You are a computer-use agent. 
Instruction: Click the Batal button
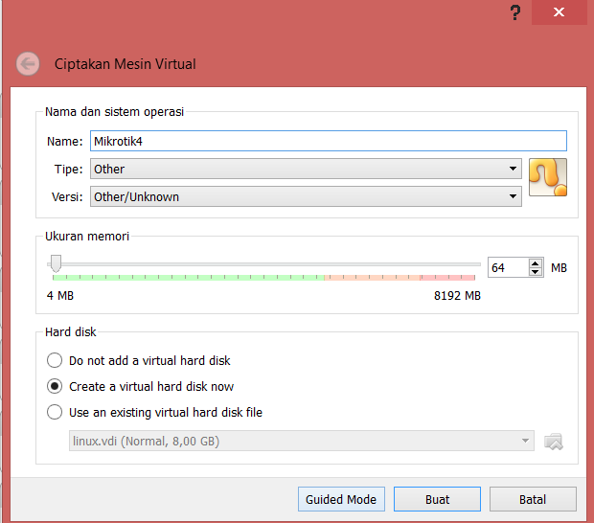(533, 499)
